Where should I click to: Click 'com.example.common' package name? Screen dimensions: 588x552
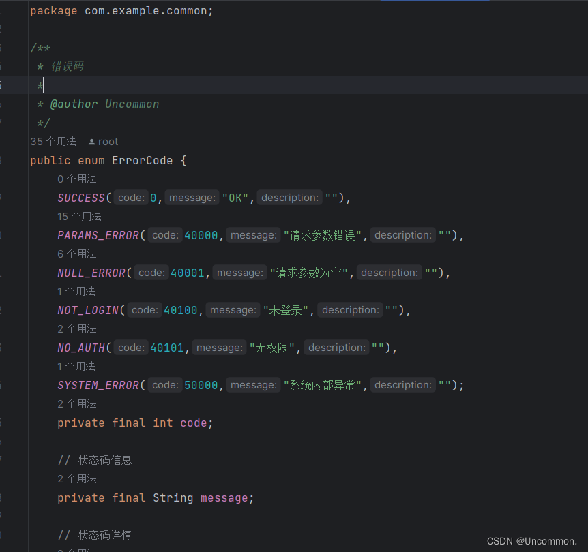[x=146, y=11]
